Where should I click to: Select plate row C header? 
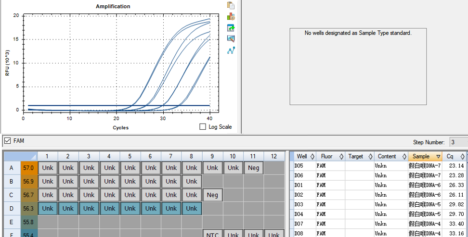12,195
